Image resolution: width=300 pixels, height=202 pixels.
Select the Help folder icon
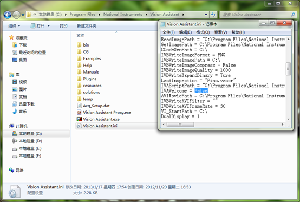[x=79, y=65]
